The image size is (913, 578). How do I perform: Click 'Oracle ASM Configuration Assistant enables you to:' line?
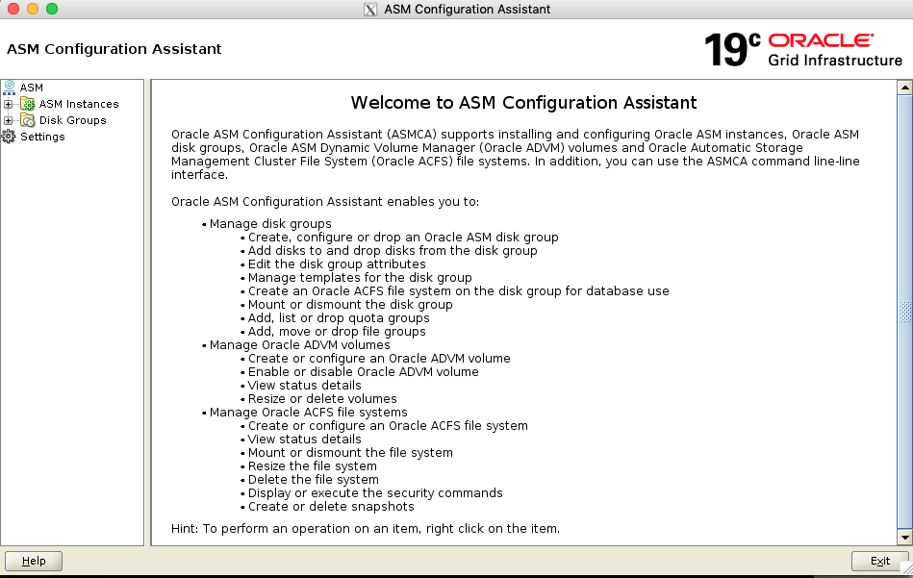(325, 201)
